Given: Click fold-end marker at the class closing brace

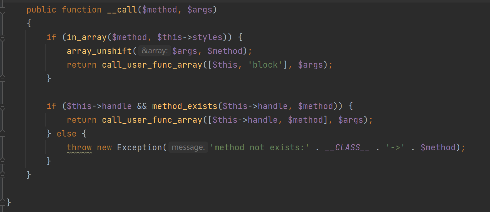Looking at the screenshot, I should point(3,202).
